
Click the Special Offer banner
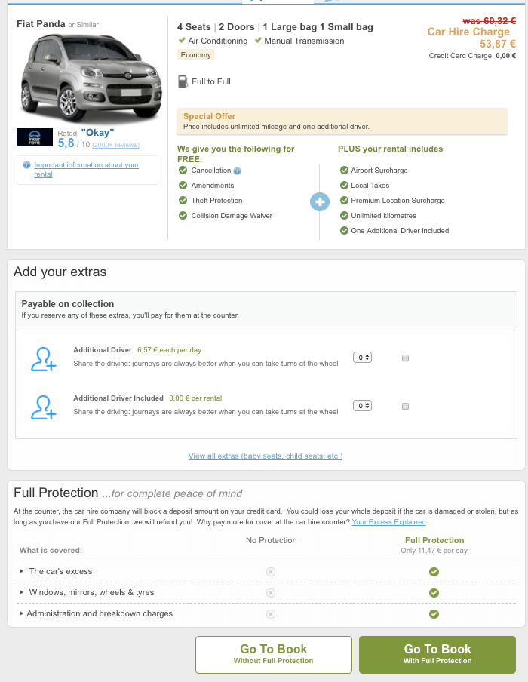tap(342, 121)
